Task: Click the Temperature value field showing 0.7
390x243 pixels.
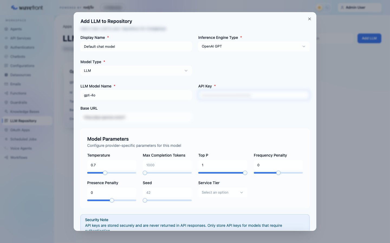Action: (112, 165)
